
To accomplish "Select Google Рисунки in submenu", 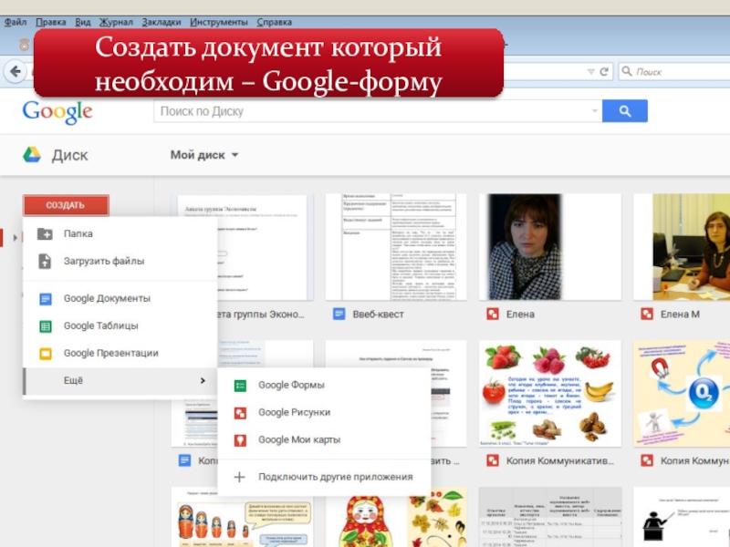I will 324,413.
